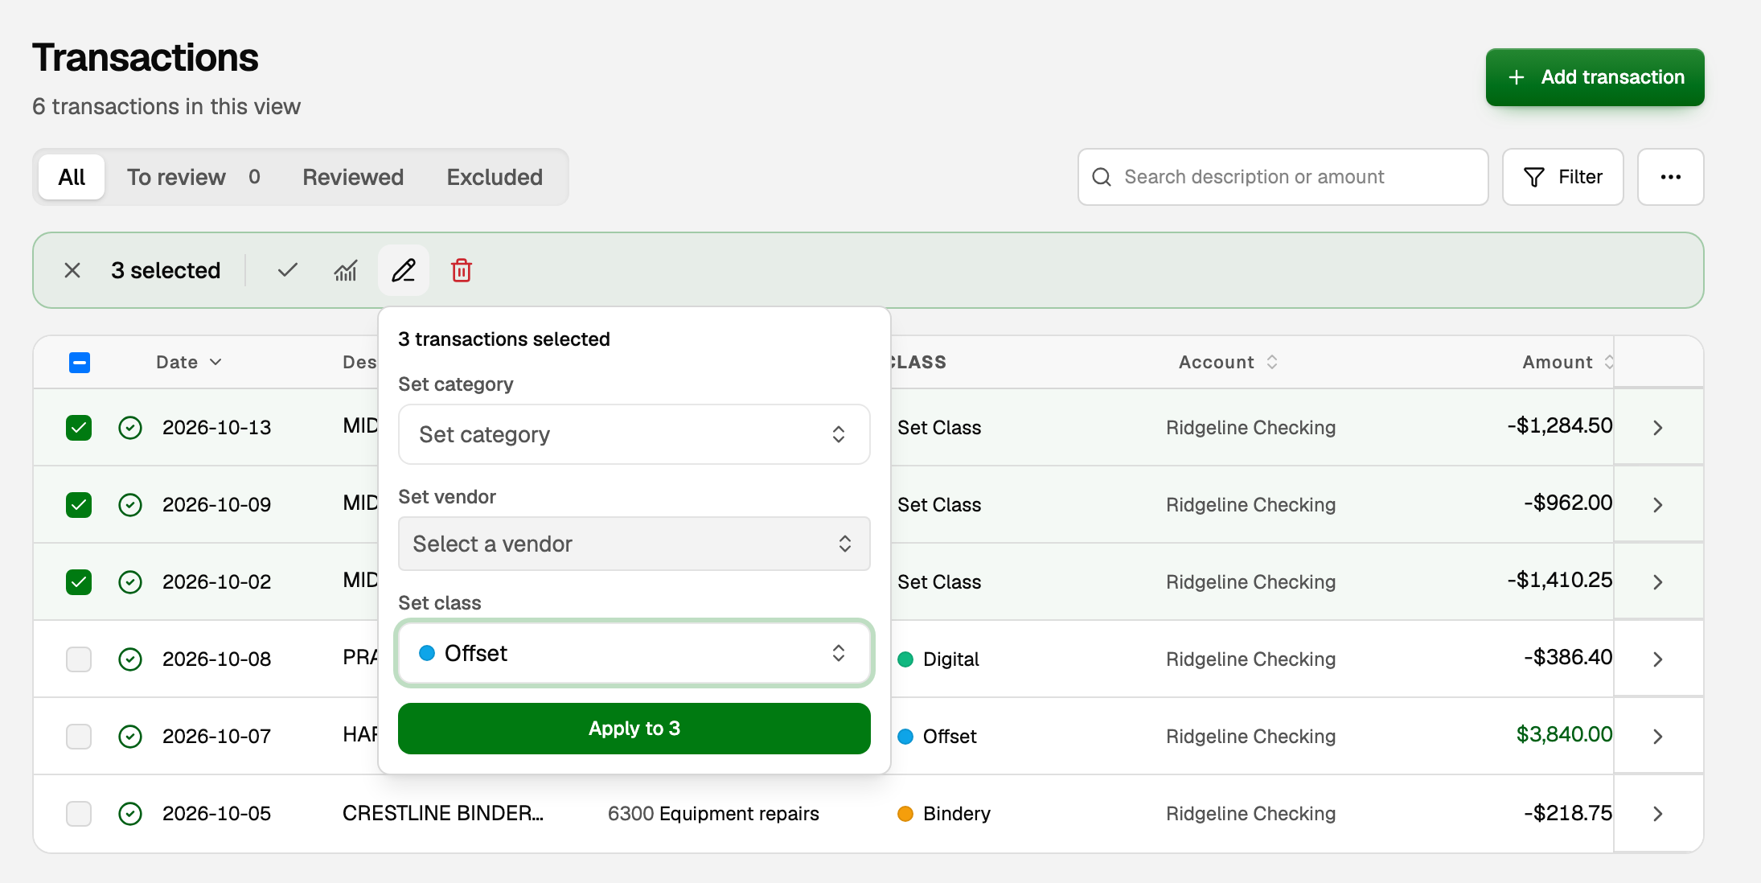Uncheck the 2026-10-09 transaction checkbox
Screen dimensions: 1761x883
[79, 505]
